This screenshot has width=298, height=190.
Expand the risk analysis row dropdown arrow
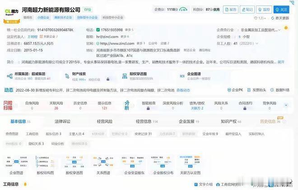coord(286,105)
